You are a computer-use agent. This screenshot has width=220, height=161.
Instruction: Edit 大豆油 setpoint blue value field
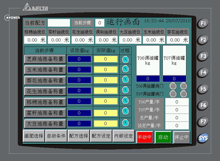[79, 123]
